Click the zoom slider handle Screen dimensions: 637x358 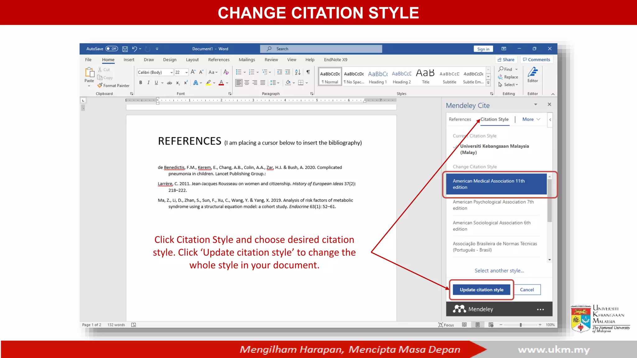(521, 325)
